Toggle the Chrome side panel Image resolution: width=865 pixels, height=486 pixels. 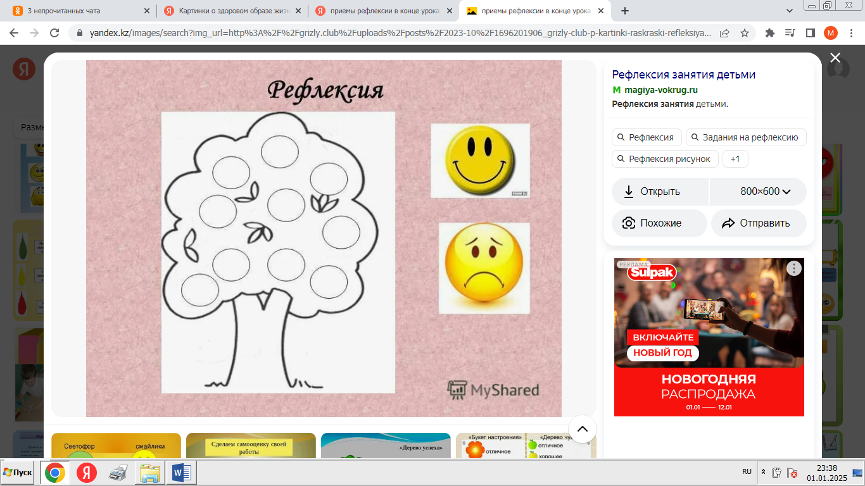(x=810, y=33)
